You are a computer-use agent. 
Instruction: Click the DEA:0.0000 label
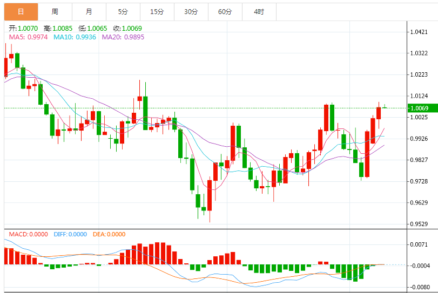pos(109,234)
